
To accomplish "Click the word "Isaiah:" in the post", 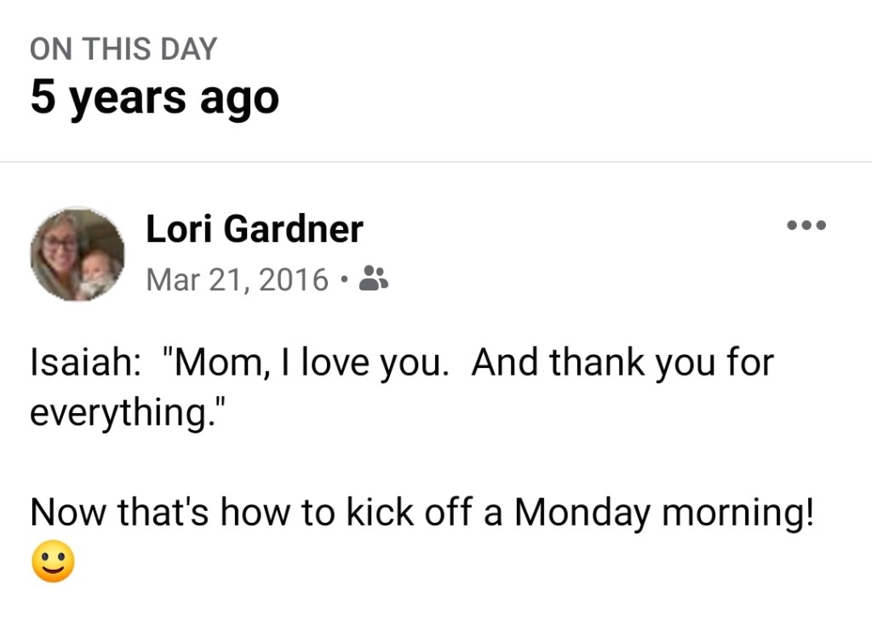I will click(85, 364).
